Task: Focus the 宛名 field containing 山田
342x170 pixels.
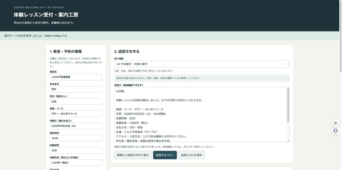Action: (76, 101)
